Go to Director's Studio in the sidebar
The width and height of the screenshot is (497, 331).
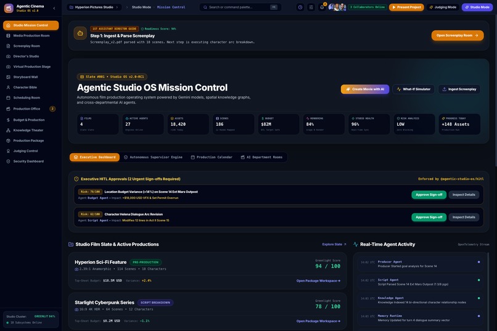coord(31,56)
